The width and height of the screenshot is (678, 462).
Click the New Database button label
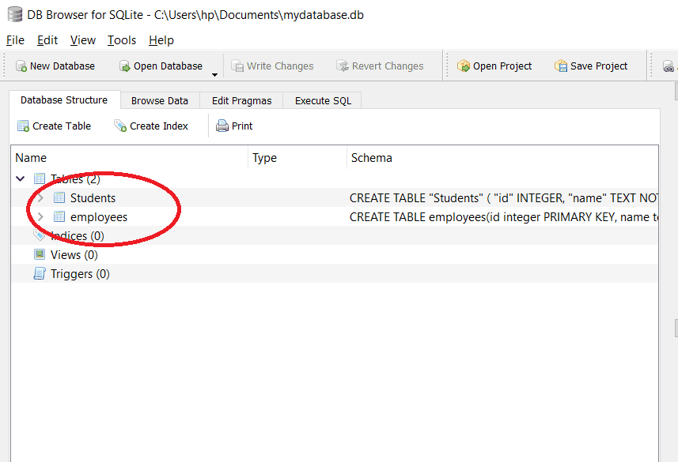click(62, 66)
